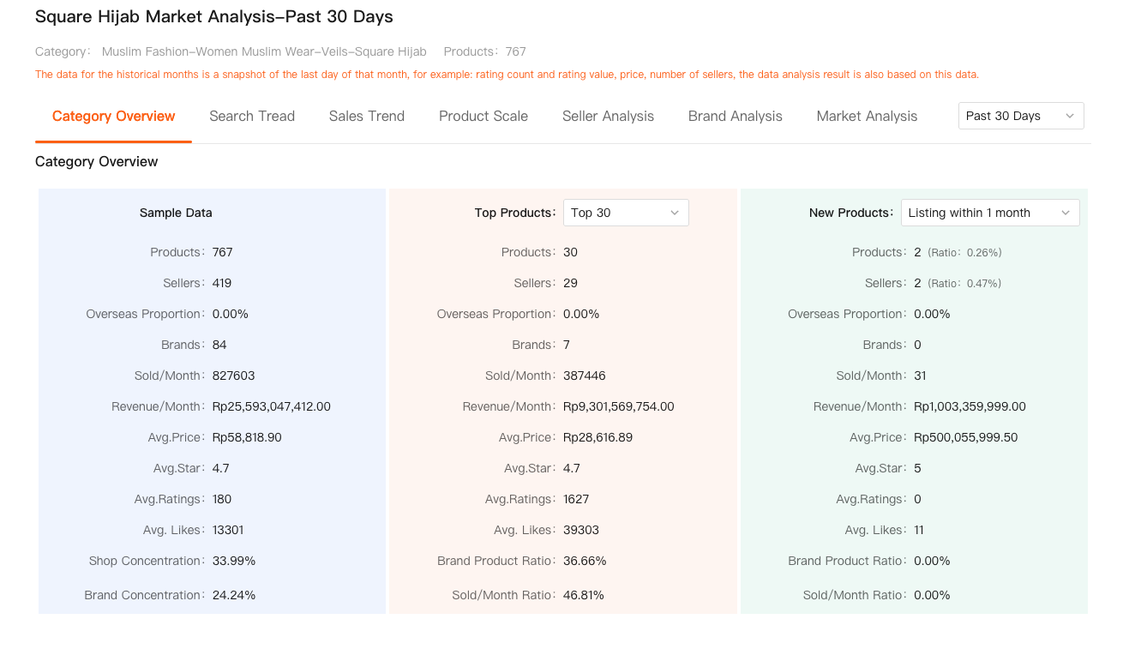Go to the Product Scale tab
The height and width of the screenshot is (655, 1123).
(x=483, y=116)
